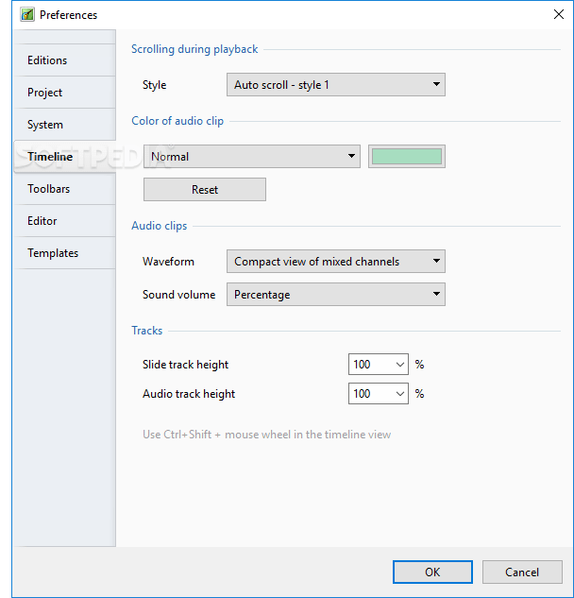
Task: Click the 'Color of audio clip' heading
Action: [177, 121]
